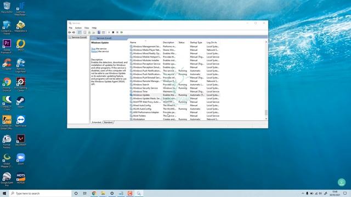Click the Export List toolbar icon
The image size is (351, 197).
[x=94, y=32]
